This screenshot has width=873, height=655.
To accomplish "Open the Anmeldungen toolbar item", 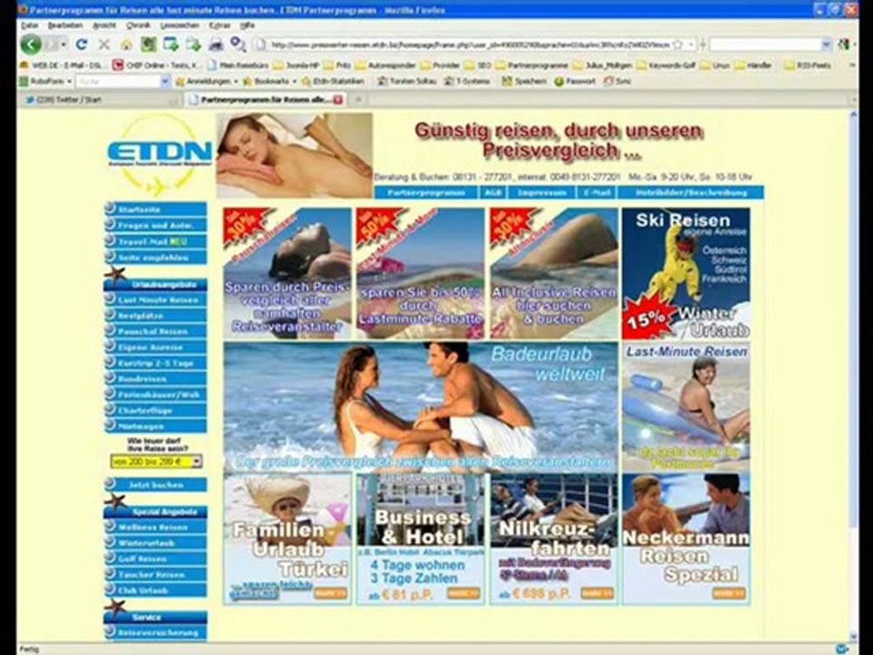I will (207, 81).
